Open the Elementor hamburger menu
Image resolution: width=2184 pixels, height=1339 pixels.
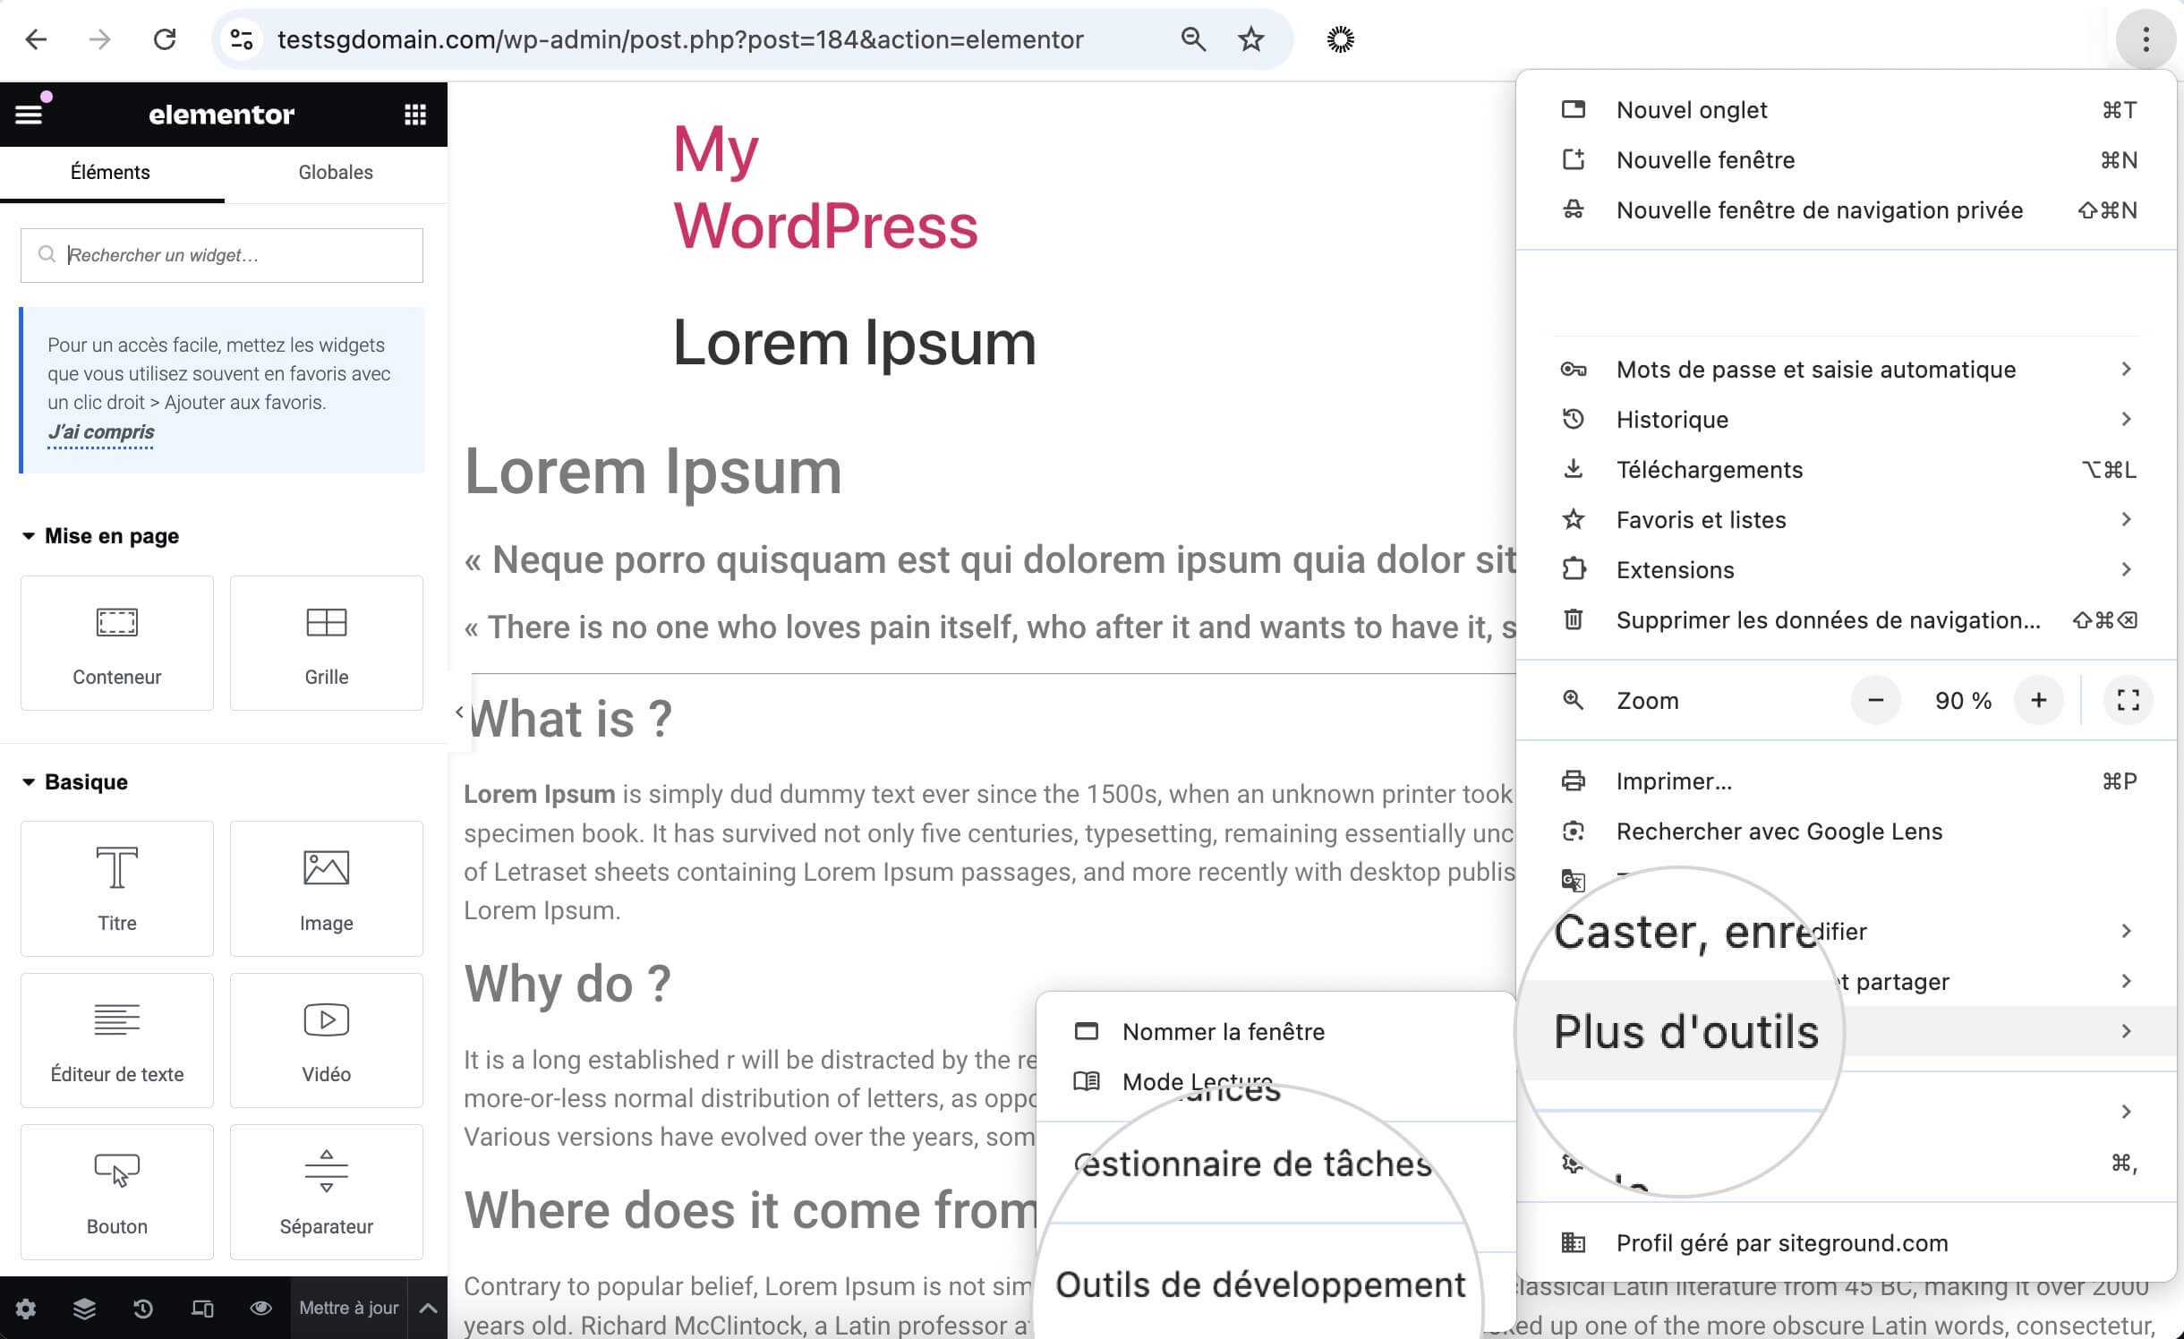29,114
